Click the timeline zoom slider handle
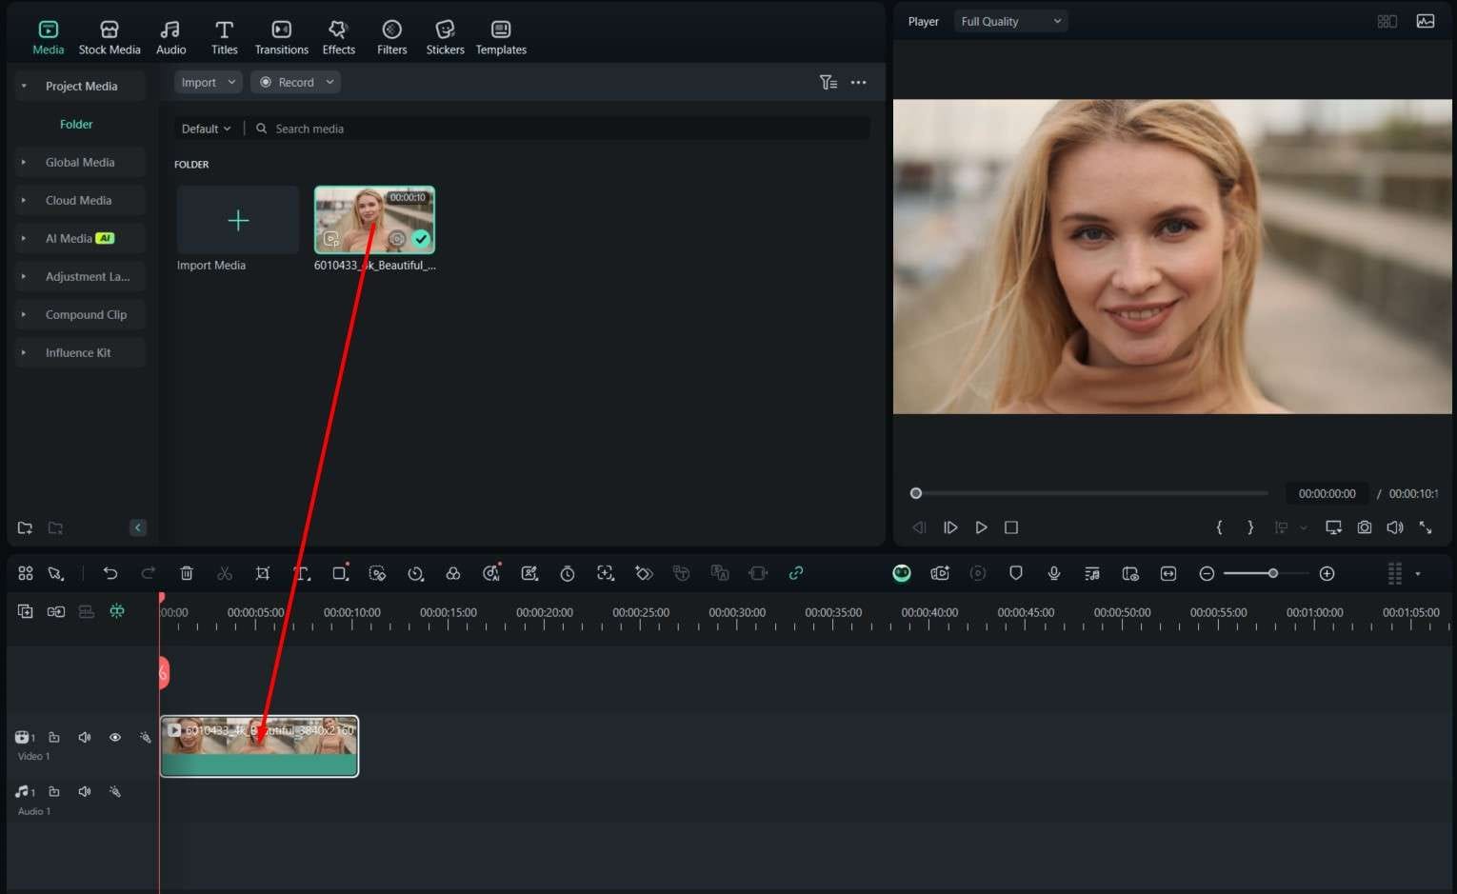 (1273, 573)
